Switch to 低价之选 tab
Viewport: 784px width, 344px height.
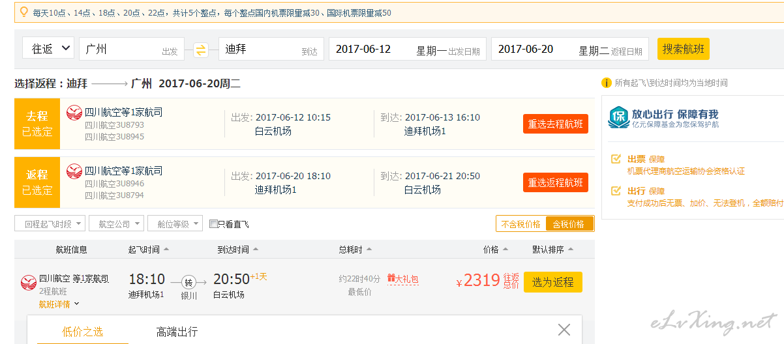(x=83, y=332)
